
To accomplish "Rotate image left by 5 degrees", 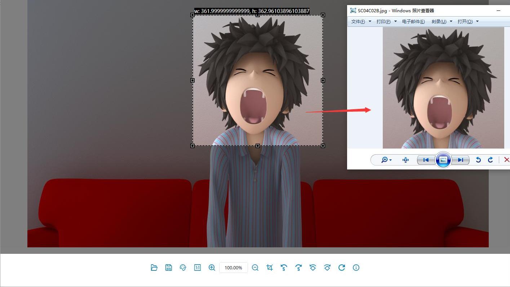I will tap(284, 268).
